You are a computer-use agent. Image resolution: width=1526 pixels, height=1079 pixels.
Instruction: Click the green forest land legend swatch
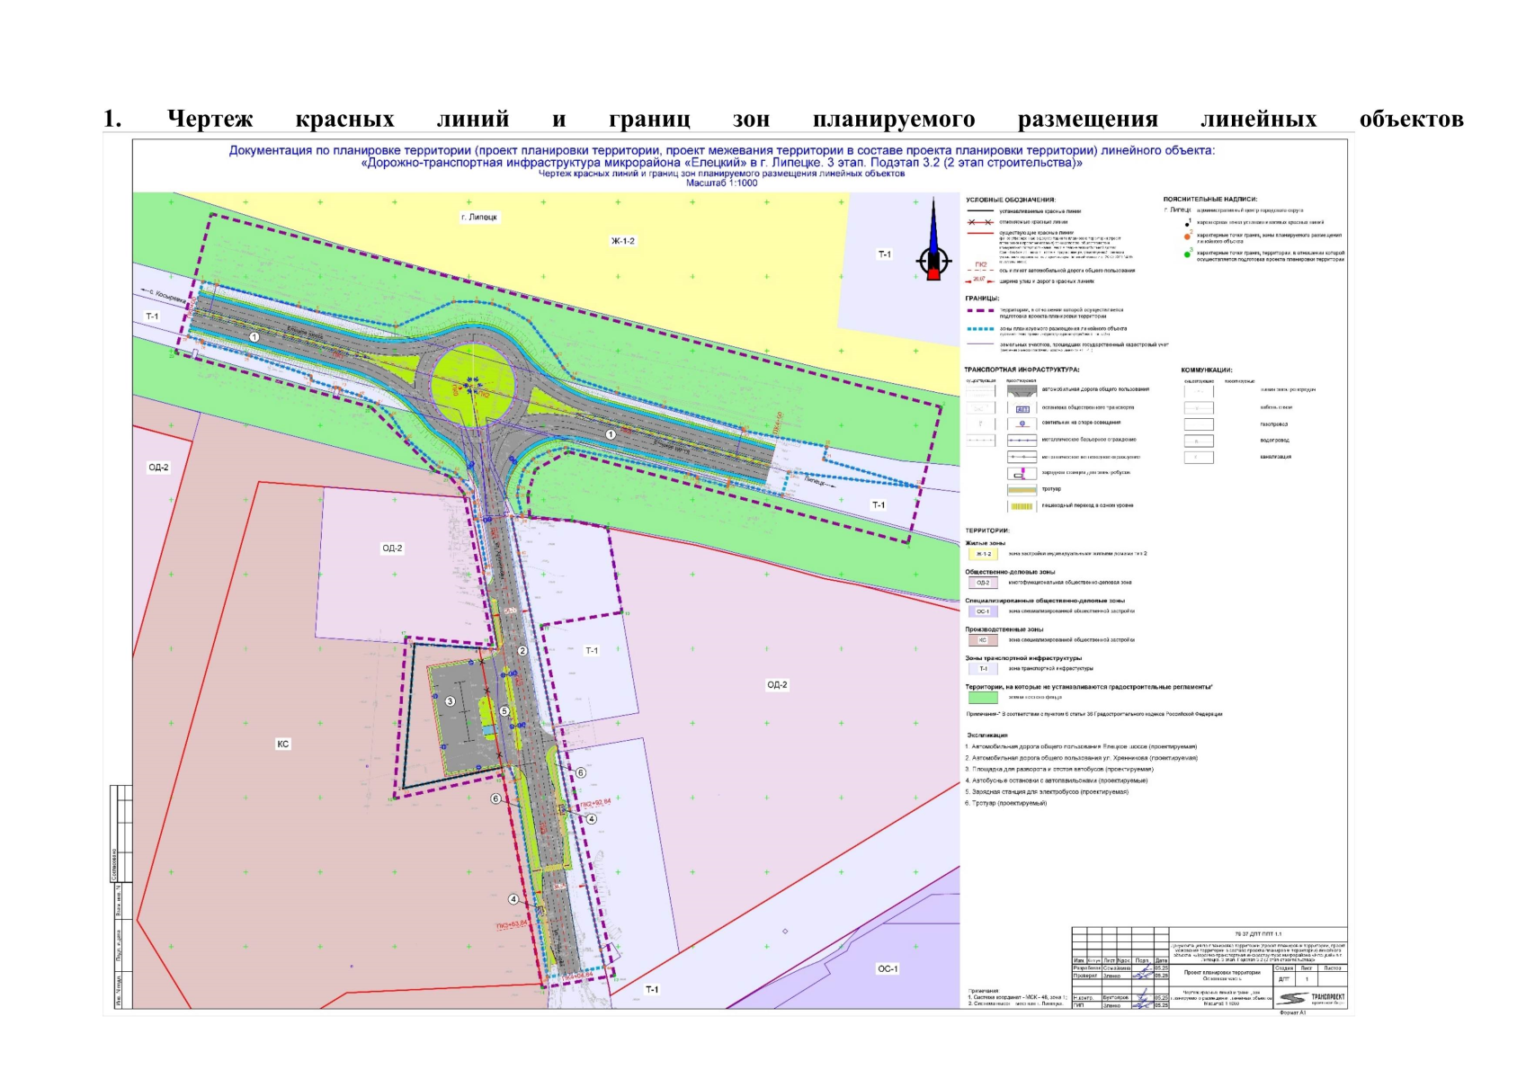(982, 697)
